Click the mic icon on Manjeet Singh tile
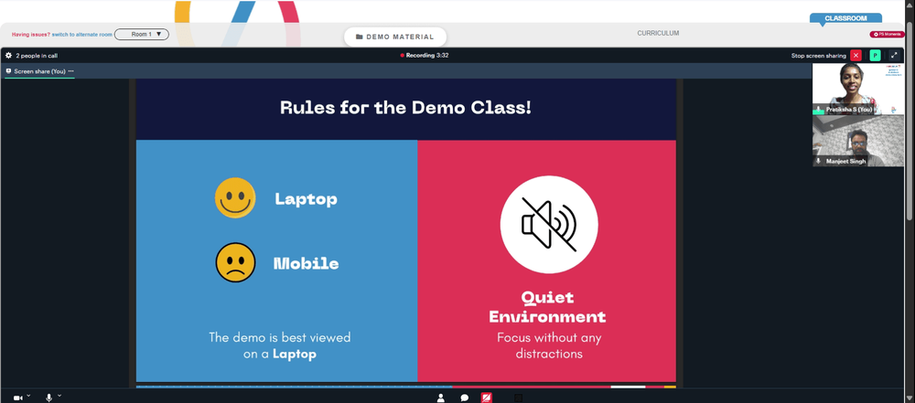 point(819,161)
